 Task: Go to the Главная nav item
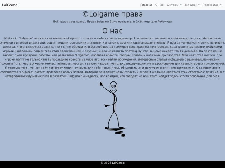pyautogui.click(x=146, y=5)
